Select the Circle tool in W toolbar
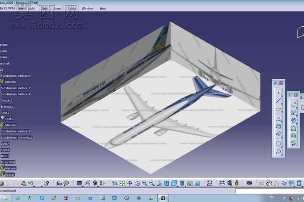 click(279, 144)
